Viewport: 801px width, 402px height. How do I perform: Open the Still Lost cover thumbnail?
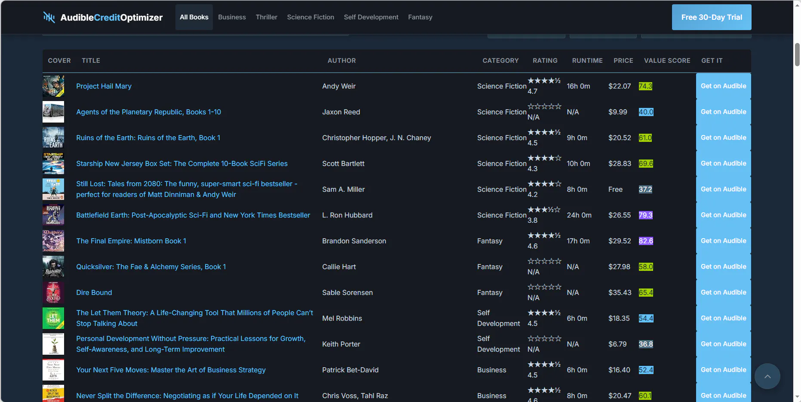click(x=53, y=189)
